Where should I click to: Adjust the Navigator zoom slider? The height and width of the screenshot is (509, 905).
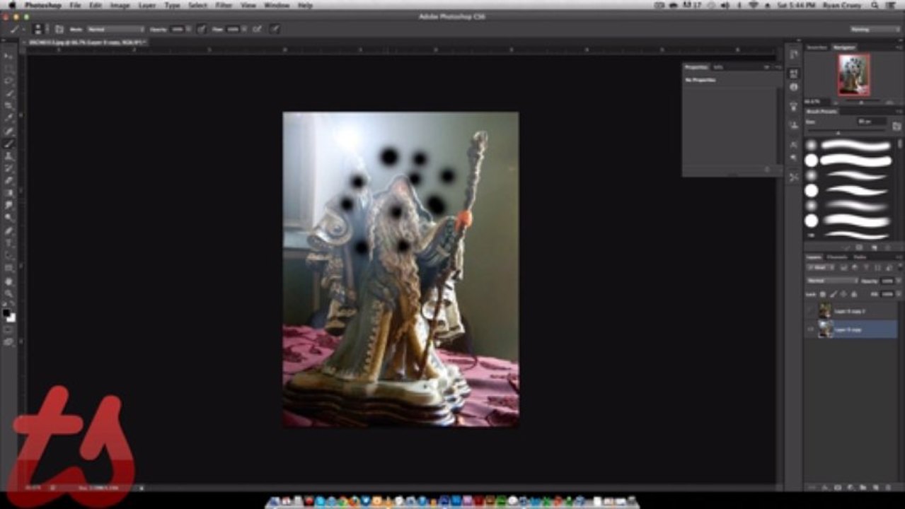point(860,103)
